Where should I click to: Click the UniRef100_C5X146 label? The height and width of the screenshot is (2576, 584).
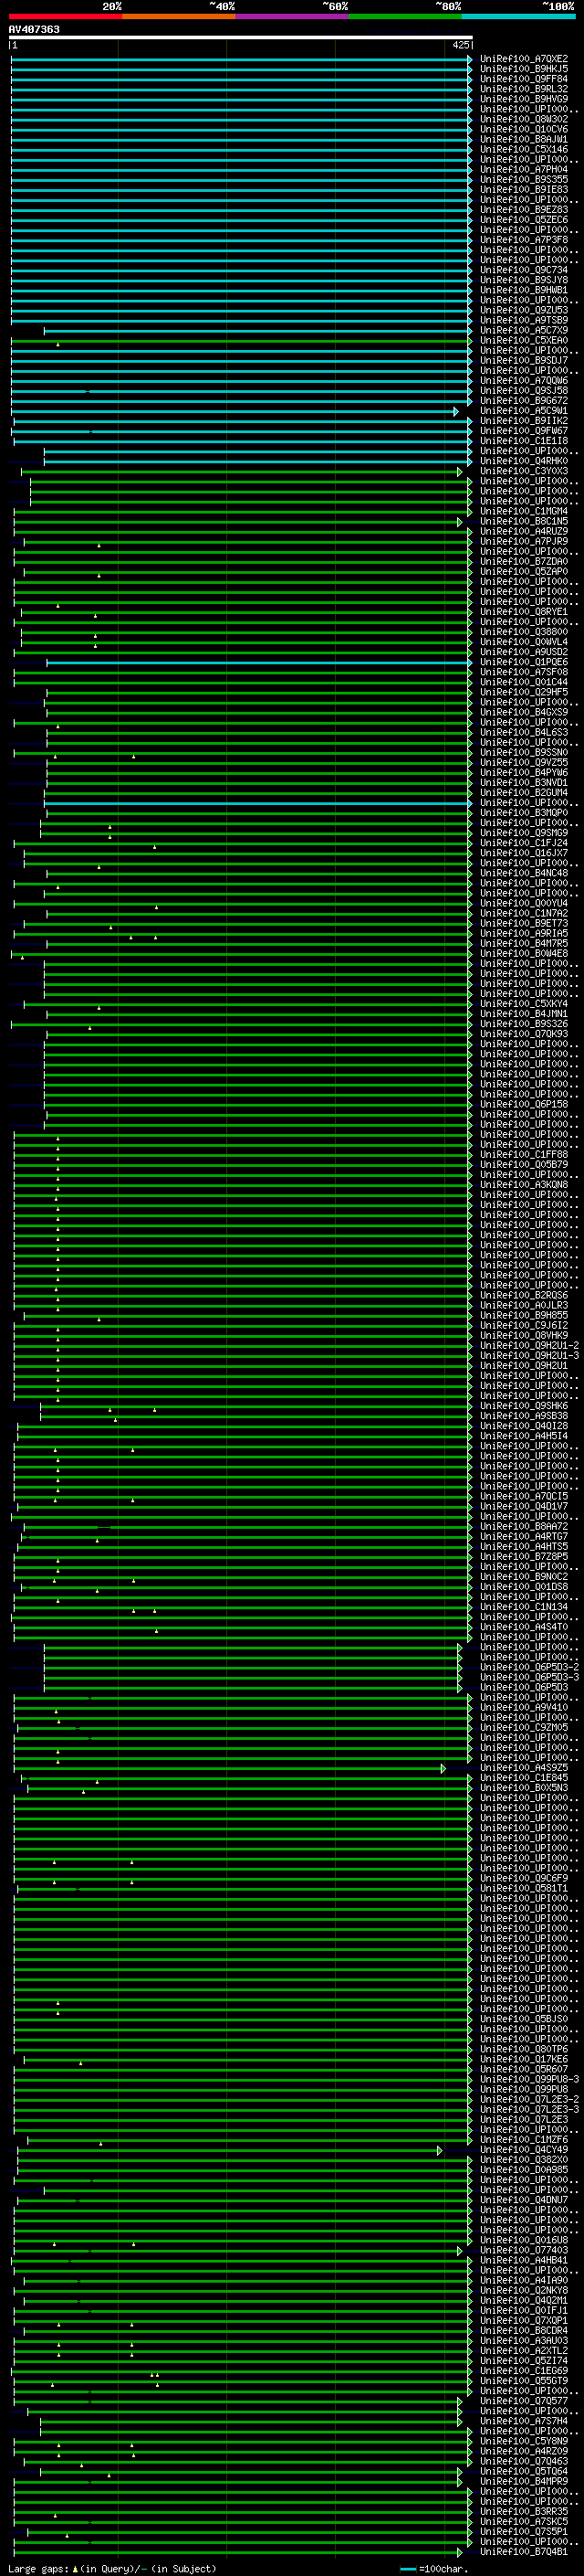[524, 149]
